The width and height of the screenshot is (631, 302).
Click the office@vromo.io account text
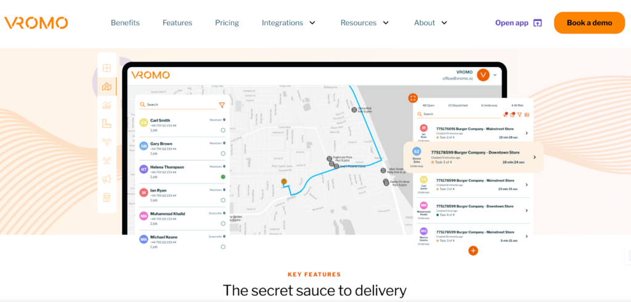[458, 79]
